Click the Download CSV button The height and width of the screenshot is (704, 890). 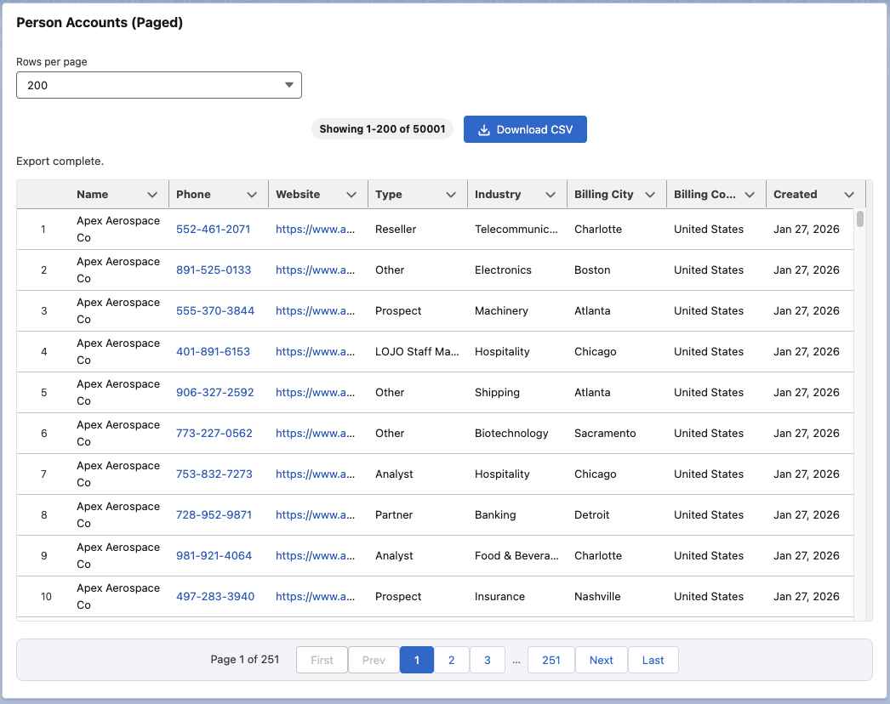[x=525, y=129]
